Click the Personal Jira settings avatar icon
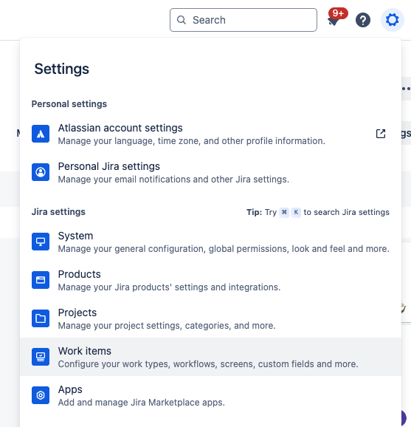The height and width of the screenshot is (427, 411). pos(41,172)
